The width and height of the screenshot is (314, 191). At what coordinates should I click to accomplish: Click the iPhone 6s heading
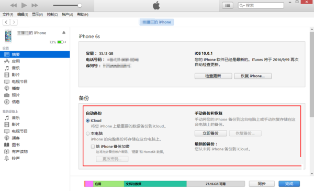[x=89, y=37]
